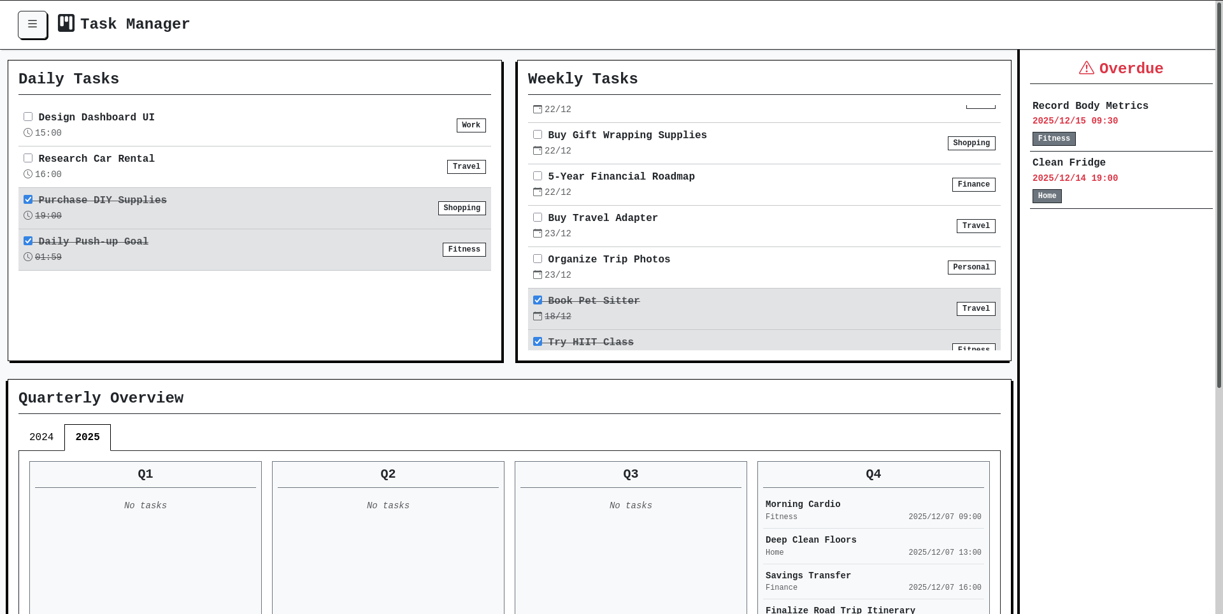Mark Buy Gift Wrapping Supplies as complete
The image size is (1223, 614).
[537, 134]
